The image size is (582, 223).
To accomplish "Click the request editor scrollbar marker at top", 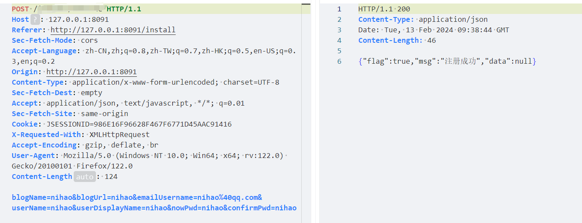I will [304, 4].
